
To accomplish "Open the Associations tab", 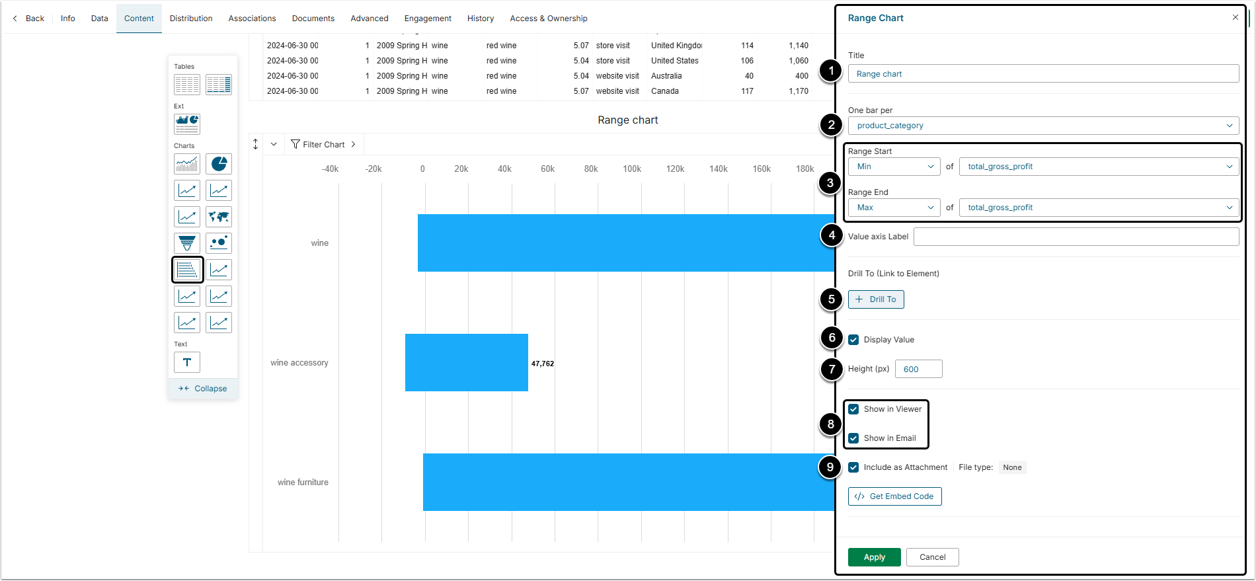I will click(x=253, y=19).
